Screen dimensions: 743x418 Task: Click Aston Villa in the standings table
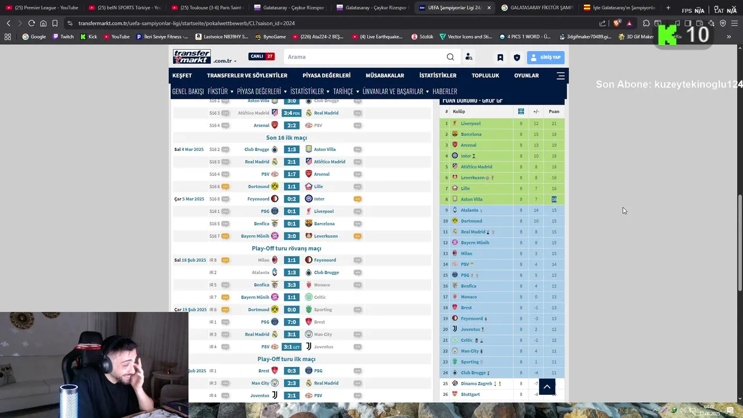[x=472, y=199]
